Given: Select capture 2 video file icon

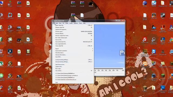Looking at the screenshot, I should tap(28, 52).
